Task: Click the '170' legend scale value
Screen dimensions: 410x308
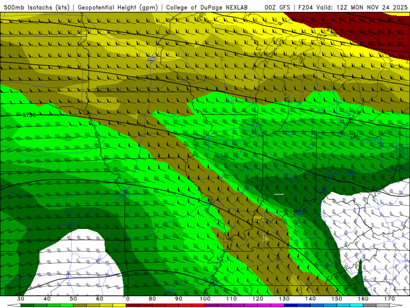Action: coord(389,299)
